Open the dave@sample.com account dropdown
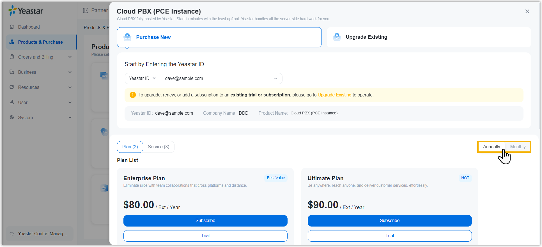 click(221, 79)
